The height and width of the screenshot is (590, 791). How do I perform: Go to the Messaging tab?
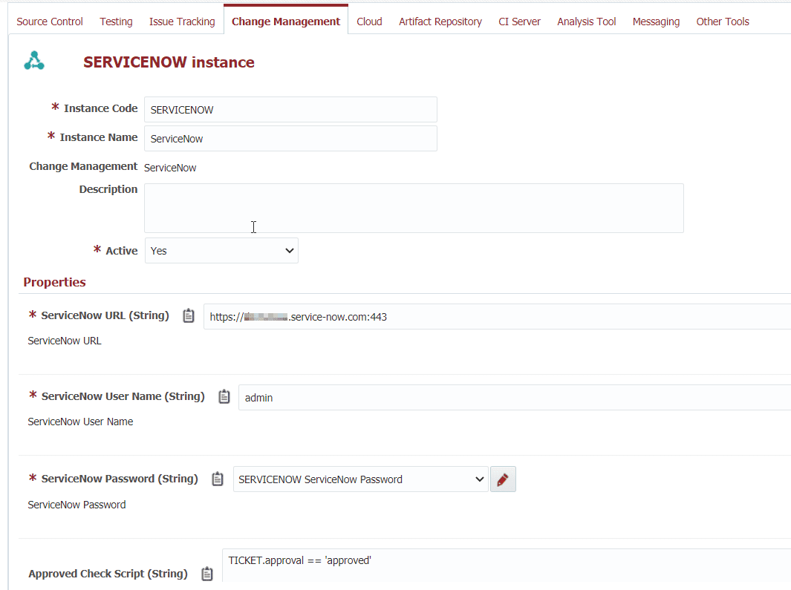point(657,22)
